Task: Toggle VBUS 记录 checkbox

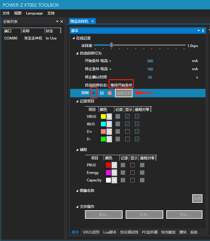Action: (x=118, y=117)
